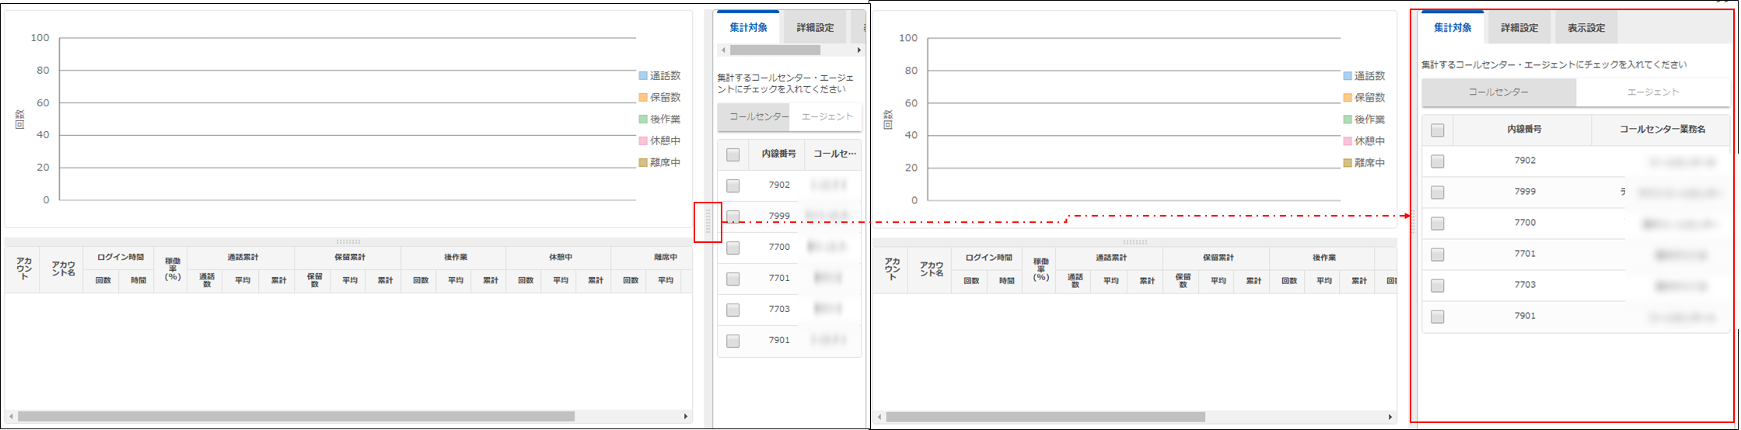The image size is (1741, 430).
Task: Check extension 7701 in the right screenshot
Action: coord(1438,255)
